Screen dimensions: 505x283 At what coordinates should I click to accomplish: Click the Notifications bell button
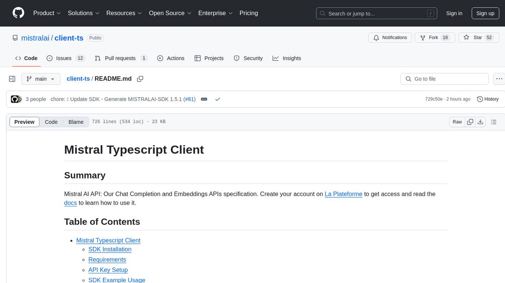tap(390, 38)
